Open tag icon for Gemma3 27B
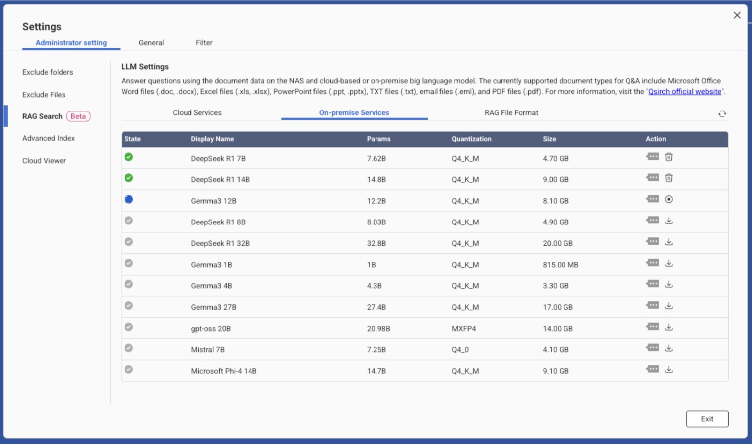The image size is (752, 444). pos(652,306)
